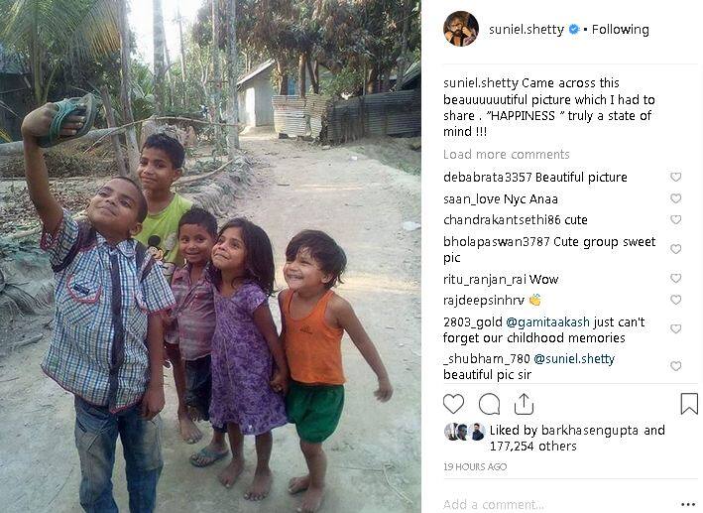The height and width of the screenshot is (513, 703).
Task: Heart the comment by chandrakantsethi86
Action: [x=676, y=220]
